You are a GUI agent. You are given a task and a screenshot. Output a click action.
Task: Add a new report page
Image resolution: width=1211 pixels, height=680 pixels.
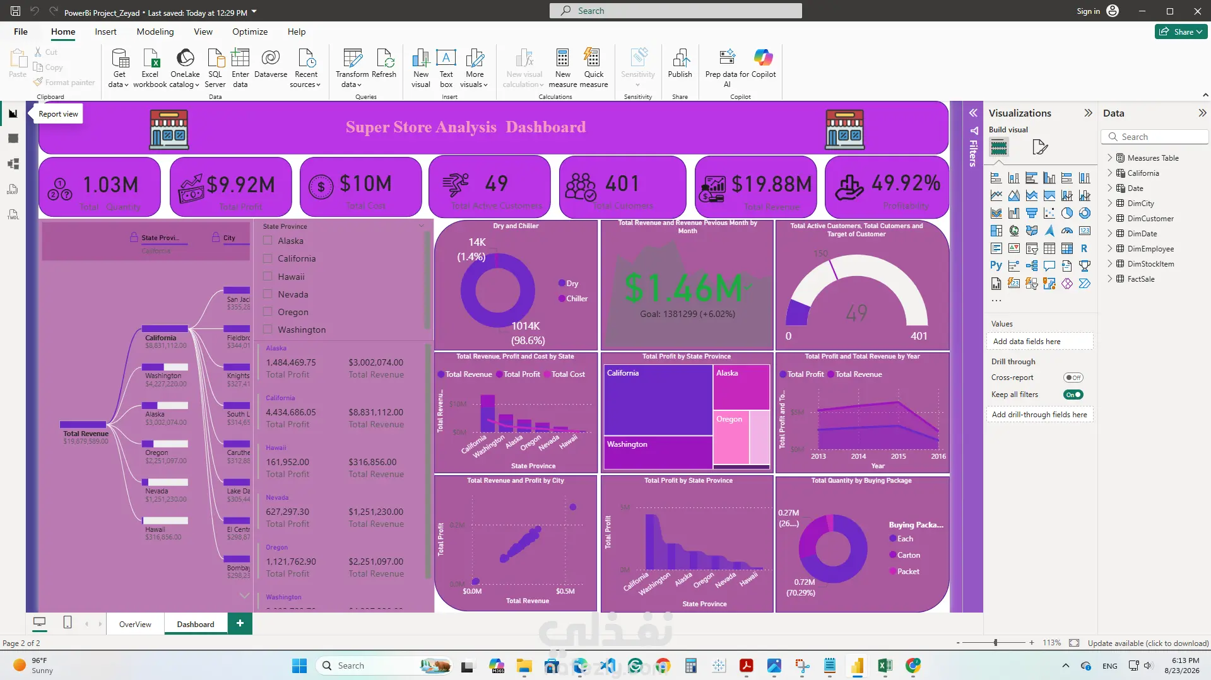point(240,623)
